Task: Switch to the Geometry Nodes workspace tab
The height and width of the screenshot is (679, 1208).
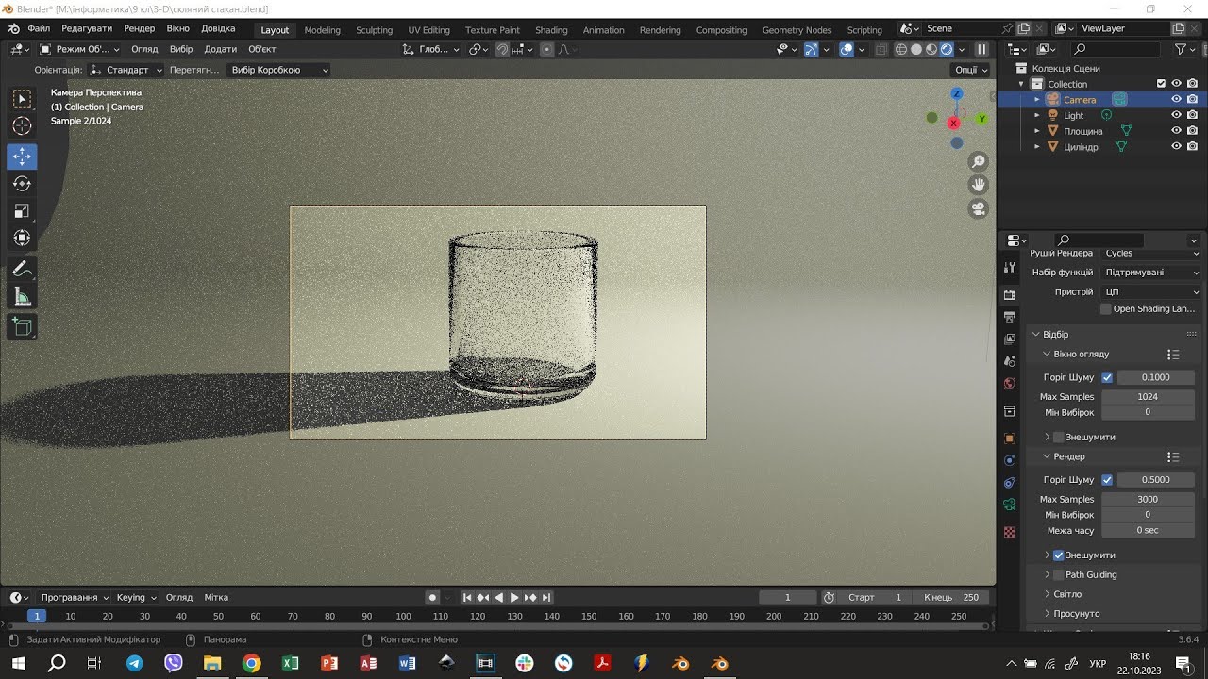Action: point(797,29)
